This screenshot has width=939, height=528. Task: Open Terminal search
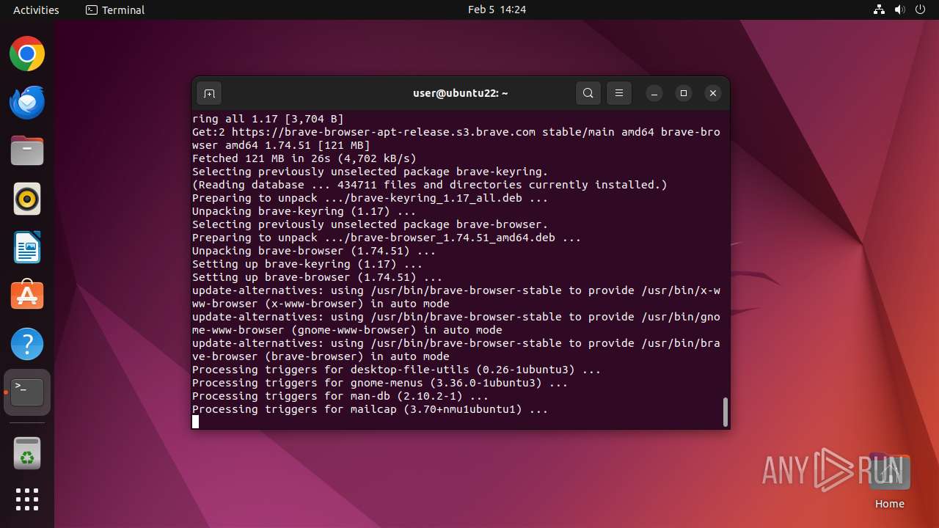click(588, 93)
